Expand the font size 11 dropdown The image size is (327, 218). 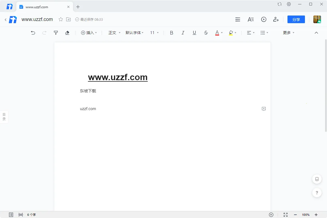pos(154,33)
